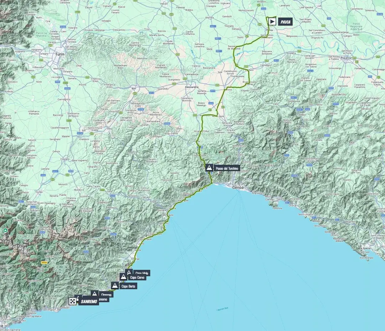Viewport: 385px width, 331px height.
Task: Click the Savigliano town label
Action: coord(55,139)
